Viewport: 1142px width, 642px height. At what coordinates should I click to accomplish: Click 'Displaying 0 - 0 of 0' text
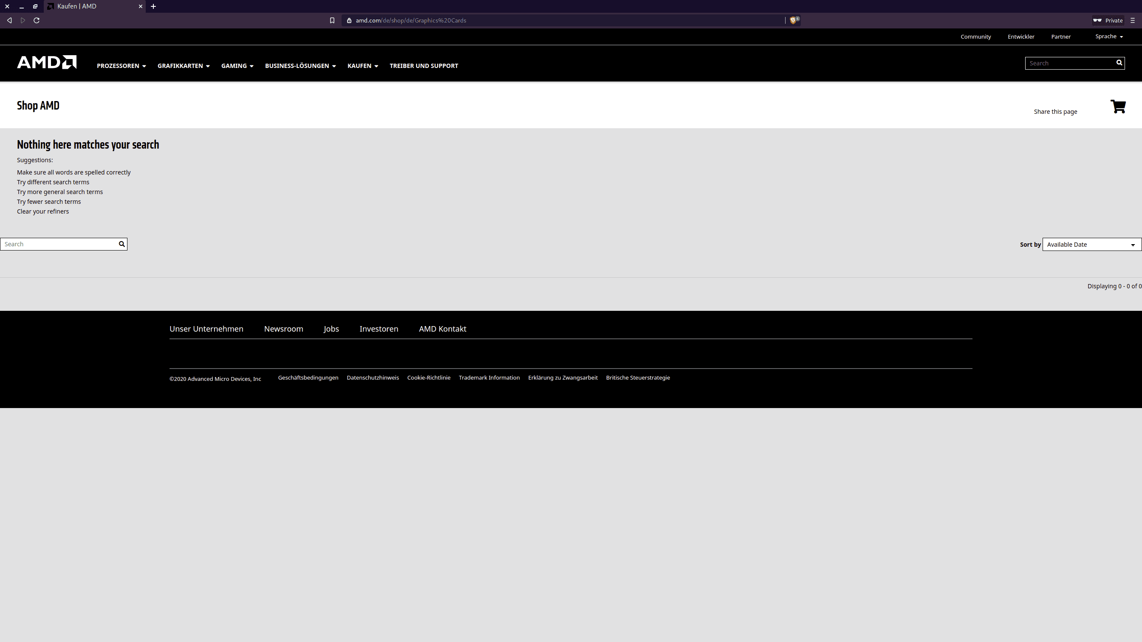coord(1114,286)
